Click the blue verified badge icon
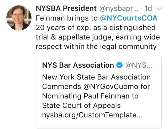This screenshot has height=129, width=168. [x=119, y=66]
